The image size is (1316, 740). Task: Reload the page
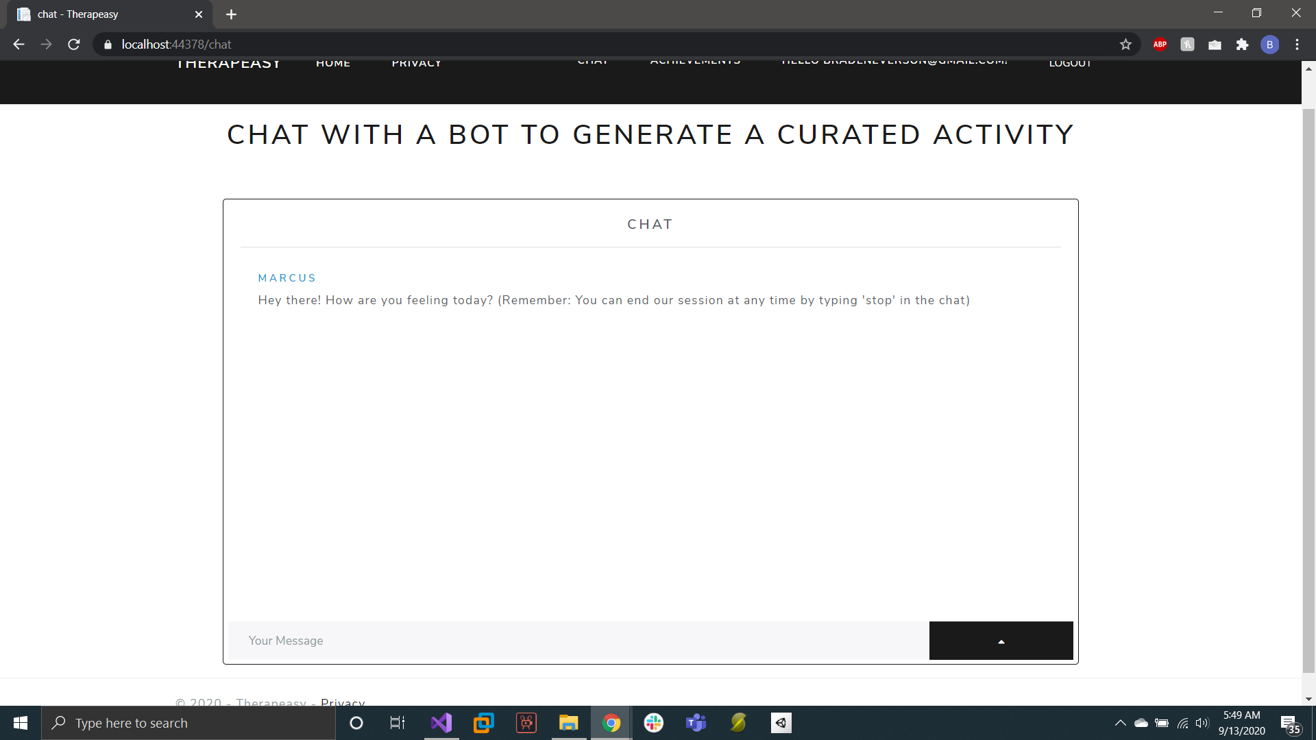pyautogui.click(x=74, y=45)
